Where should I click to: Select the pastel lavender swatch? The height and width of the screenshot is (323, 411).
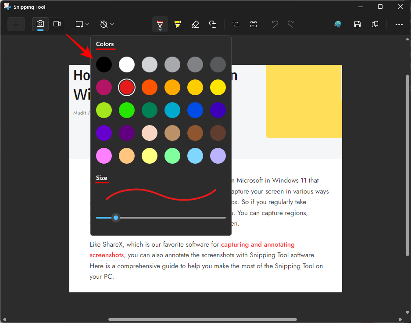[218, 156]
